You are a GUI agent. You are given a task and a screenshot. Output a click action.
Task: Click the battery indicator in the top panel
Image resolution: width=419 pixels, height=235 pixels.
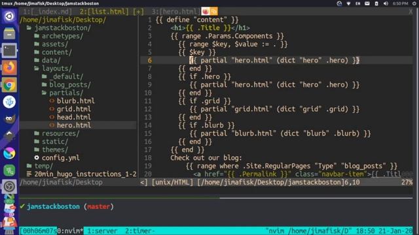point(376,3)
